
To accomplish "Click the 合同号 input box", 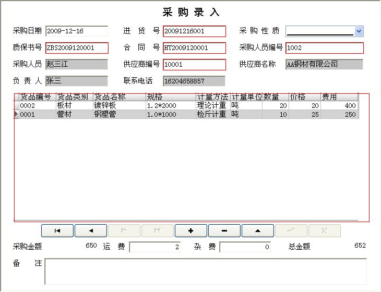I will click(x=194, y=48).
